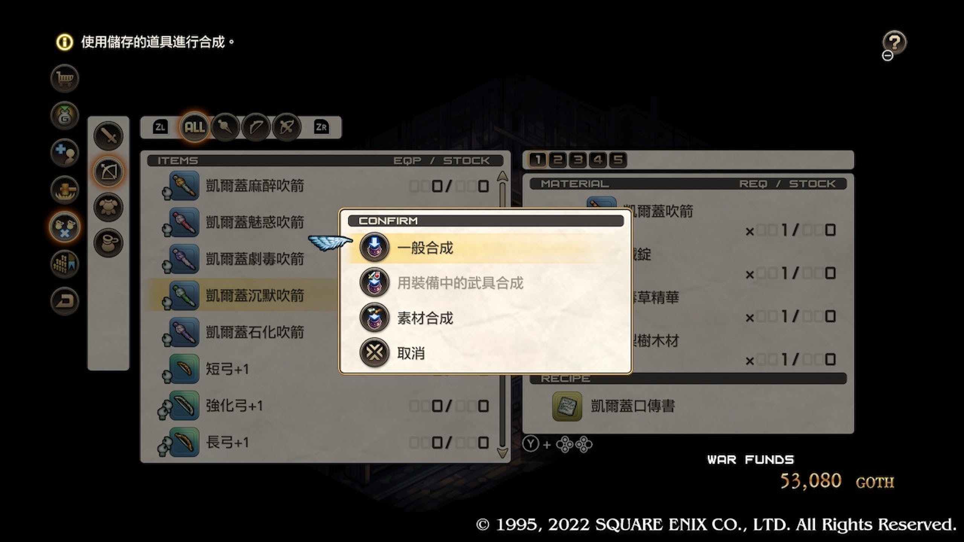This screenshot has width=964, height=542.
Task: Switch to the ALL weapons filter tab
Action: 195,127
